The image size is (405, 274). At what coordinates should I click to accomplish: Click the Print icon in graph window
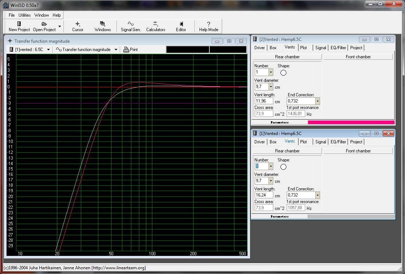coord(126,50)
